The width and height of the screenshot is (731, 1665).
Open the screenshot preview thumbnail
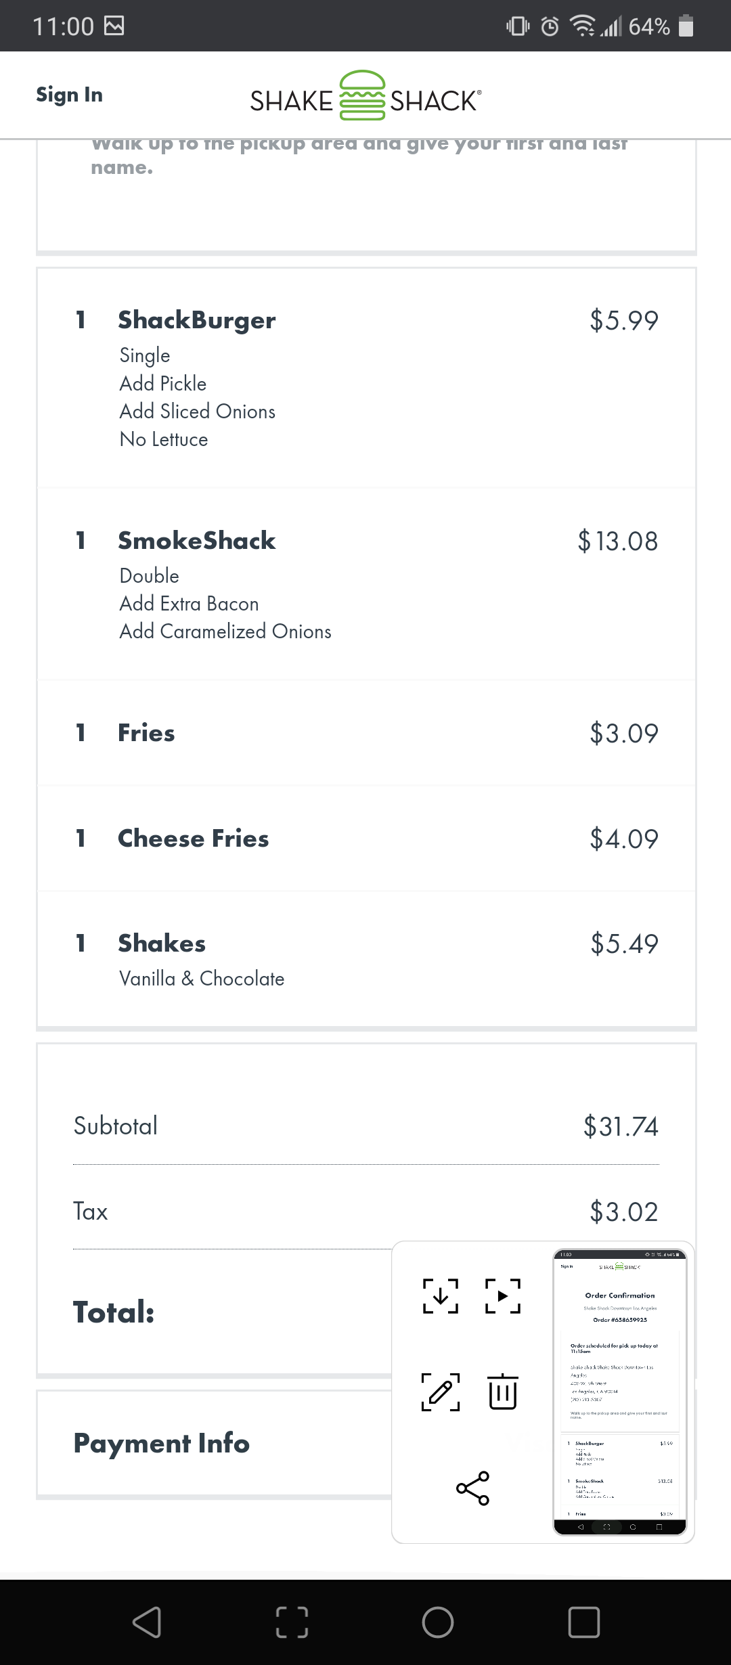[620, 1392]
